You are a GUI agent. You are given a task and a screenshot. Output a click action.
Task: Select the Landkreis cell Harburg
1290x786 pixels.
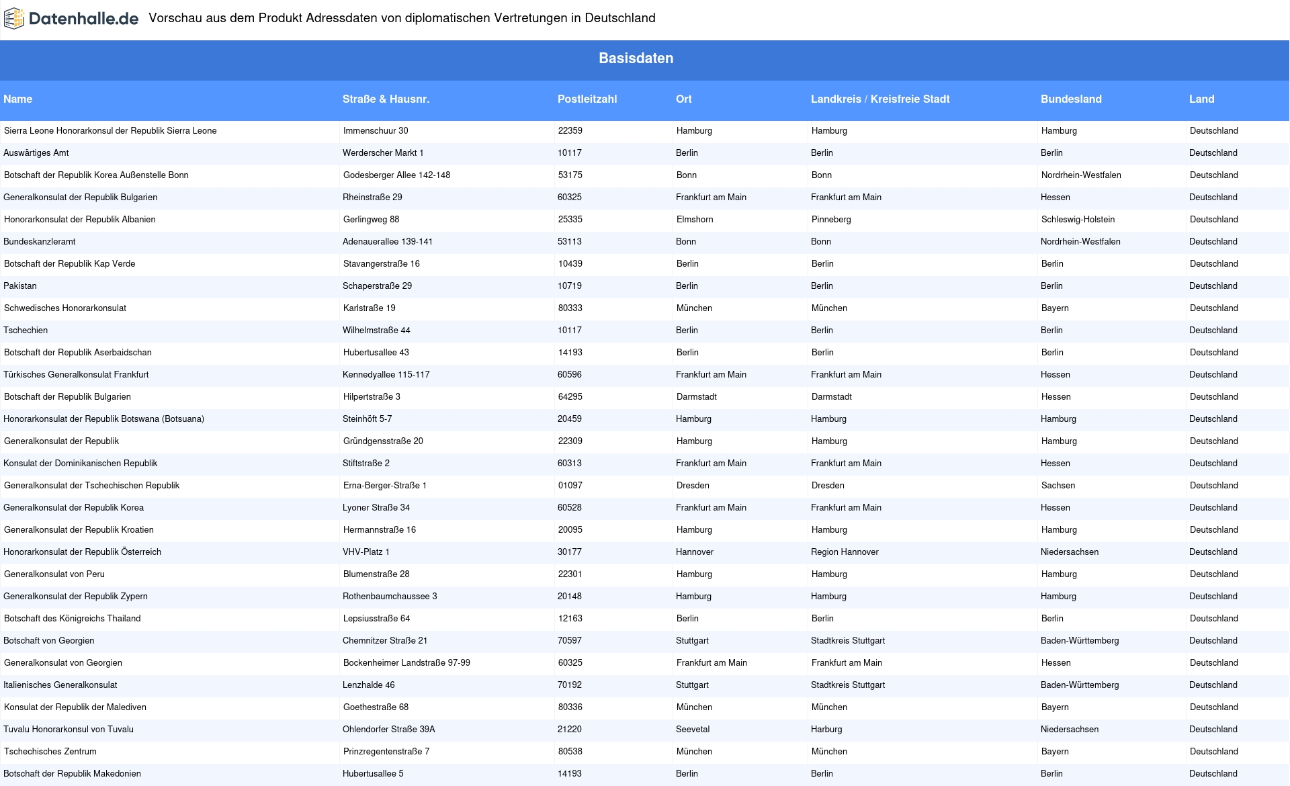[x=826, y=729]
